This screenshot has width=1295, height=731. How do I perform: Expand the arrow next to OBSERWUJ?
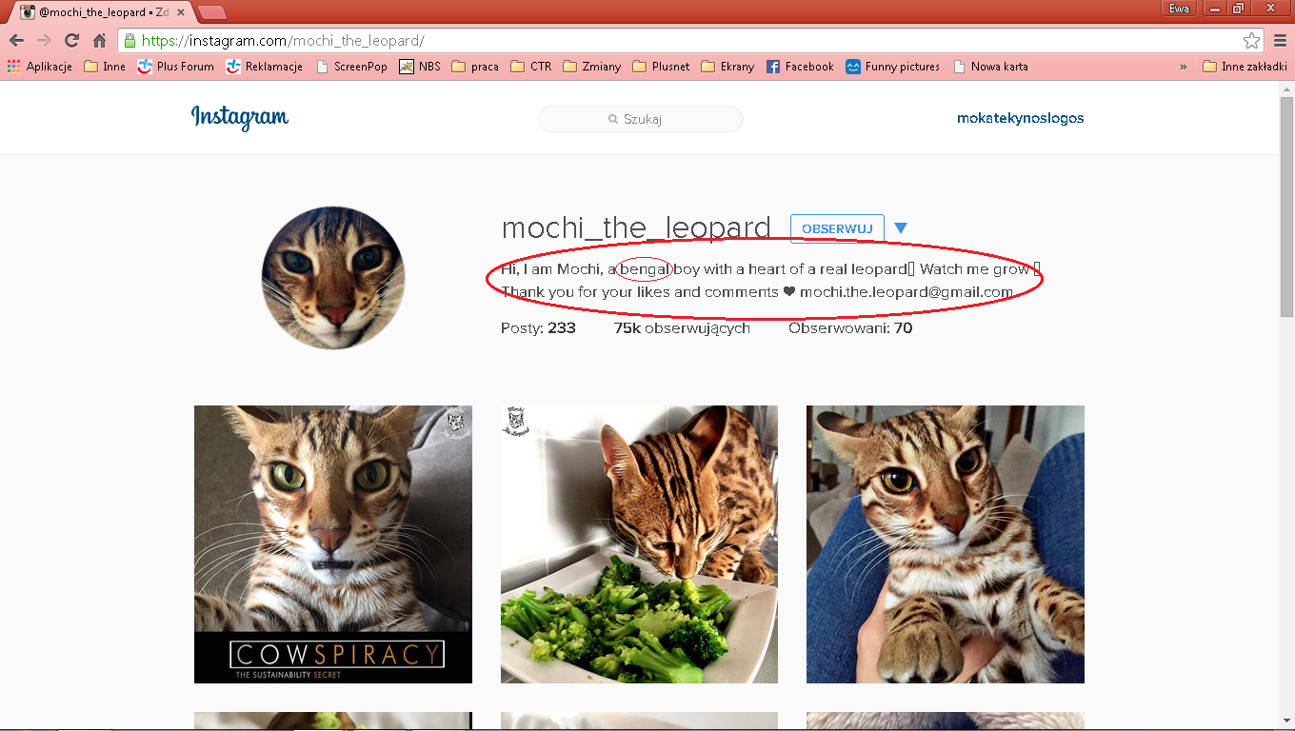coord(901,228)
